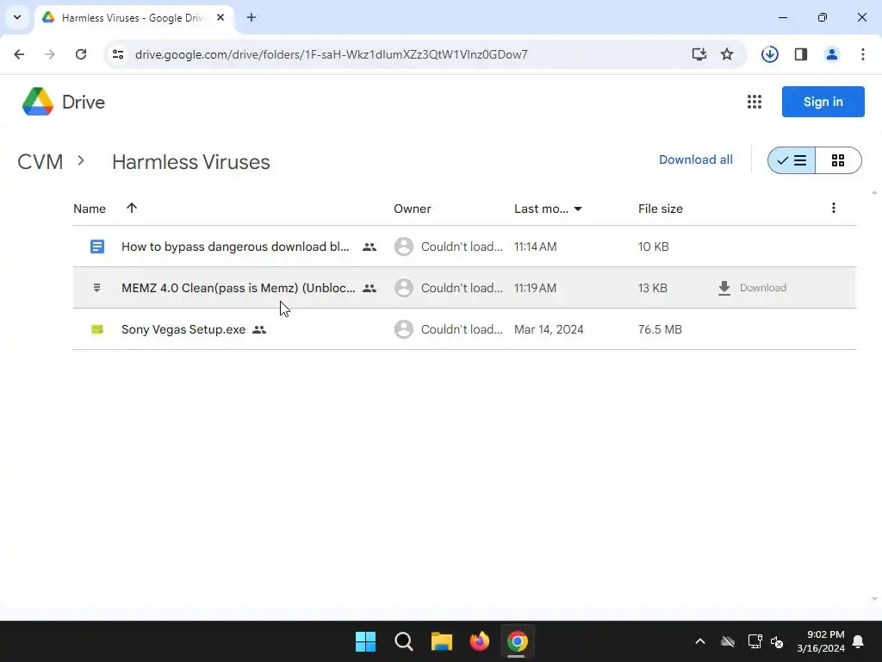Open the notifications bell

859,641
